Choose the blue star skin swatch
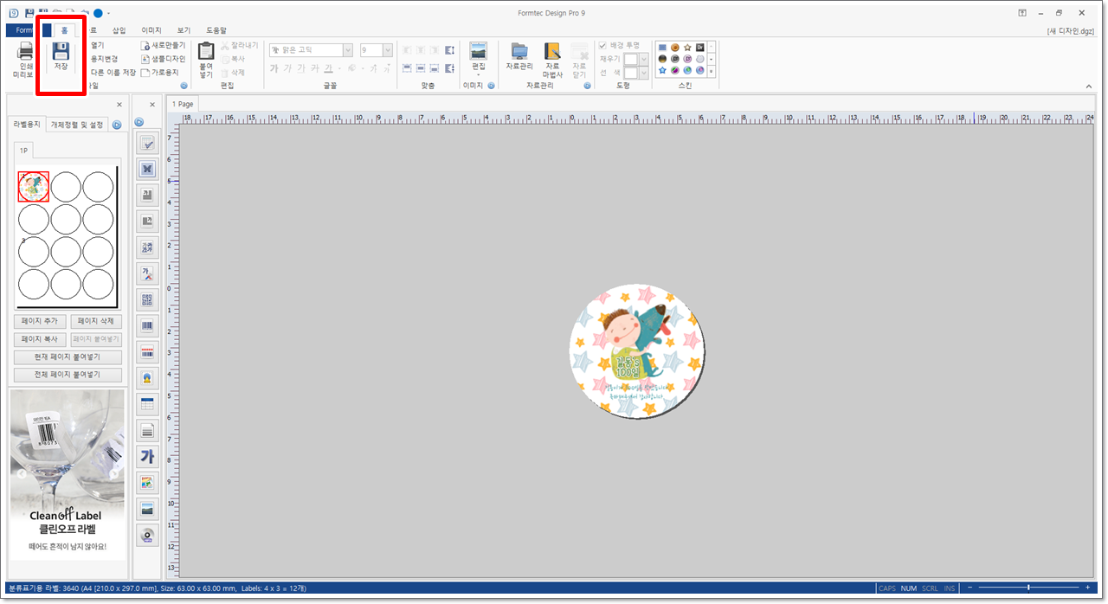Image resolution: width=1108 pixels, height=604 pixels. pyautogui.click(x=662, y=70)
